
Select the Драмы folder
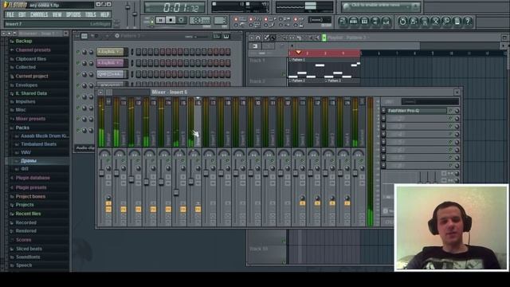pyautogui.click(x=29, y=161)
